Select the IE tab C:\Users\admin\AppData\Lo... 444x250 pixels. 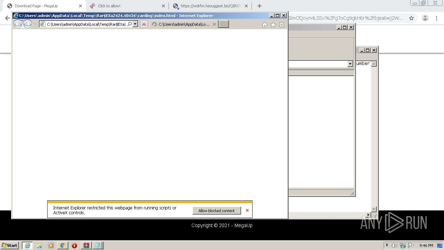click(x=184, y=24)
